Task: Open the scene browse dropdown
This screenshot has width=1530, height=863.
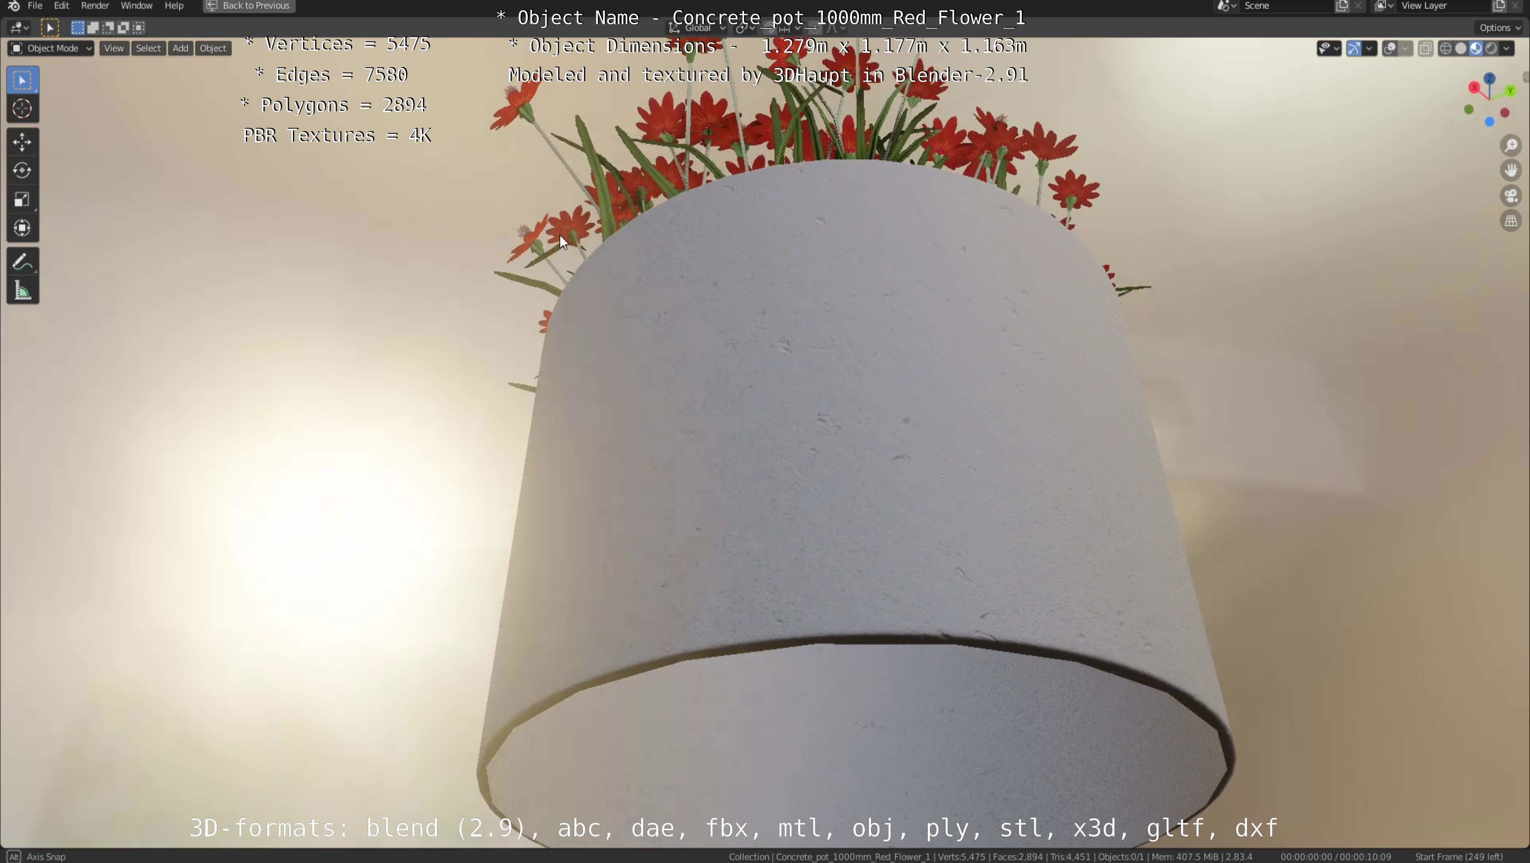Action: point(1227,6)
